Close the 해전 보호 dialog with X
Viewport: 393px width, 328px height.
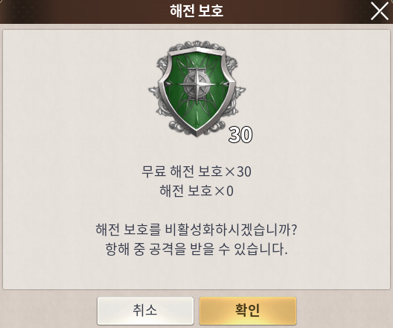pyautogui.click(x=380, y=10)
